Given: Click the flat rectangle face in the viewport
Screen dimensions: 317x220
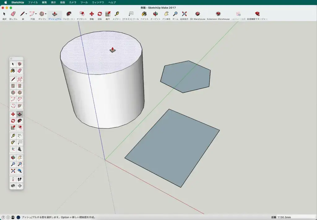Looking at the screenshot, I should click(172, 148).
